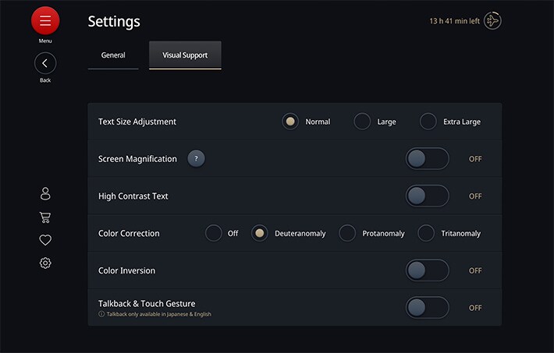
Task: Set Color Correction to Off
Action: coord(213,233)
